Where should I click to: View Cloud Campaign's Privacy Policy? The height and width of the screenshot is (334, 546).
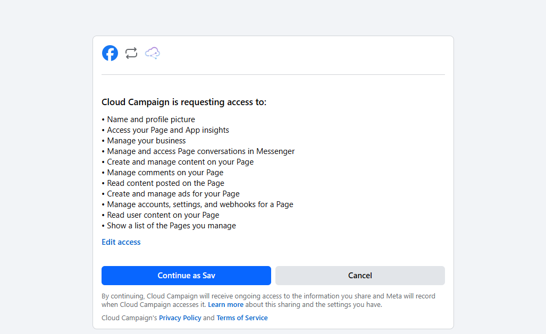(180, 318)
